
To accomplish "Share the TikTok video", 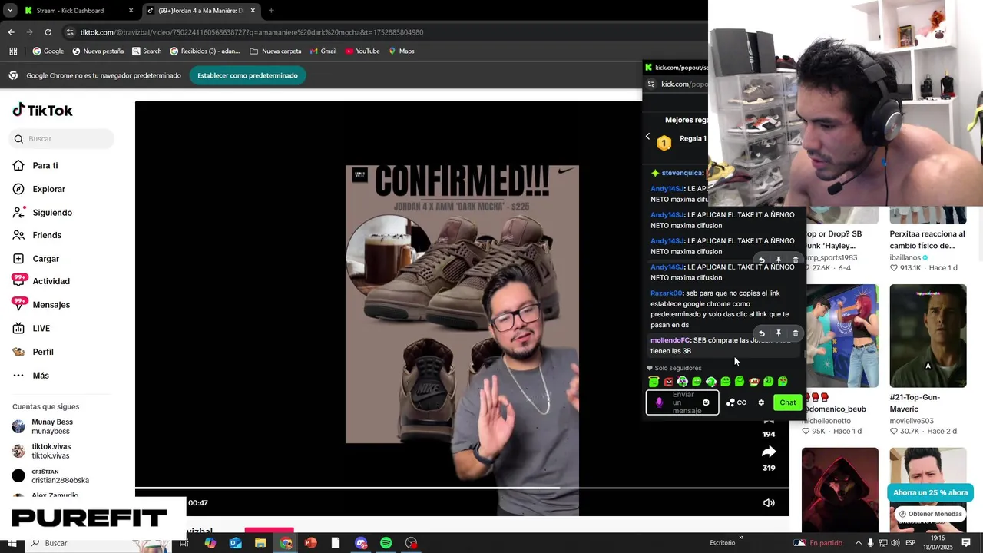I will click(769, 452).
